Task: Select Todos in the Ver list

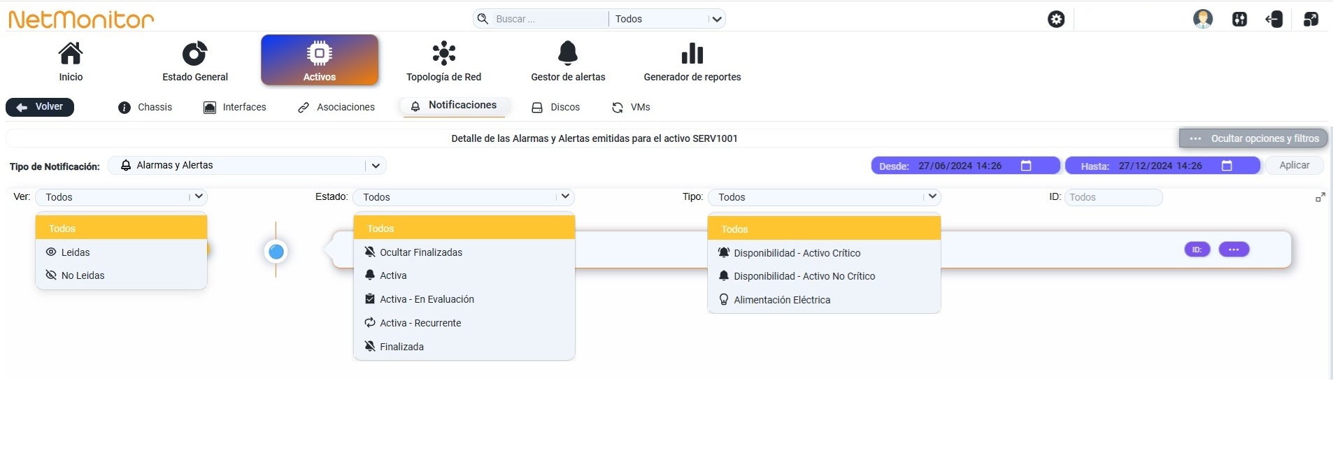Action: (x=121, y=228)
